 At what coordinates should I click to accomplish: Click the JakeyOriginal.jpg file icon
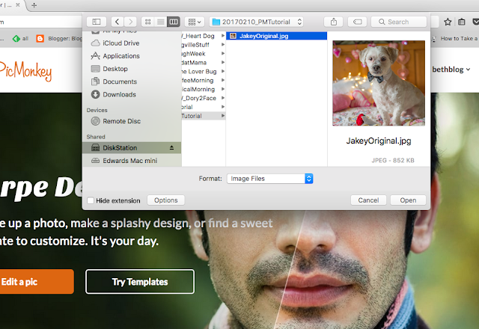233,36
